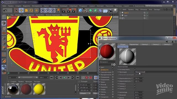Jump to the animation end
The image size is (177, 99).
point(77,78)
